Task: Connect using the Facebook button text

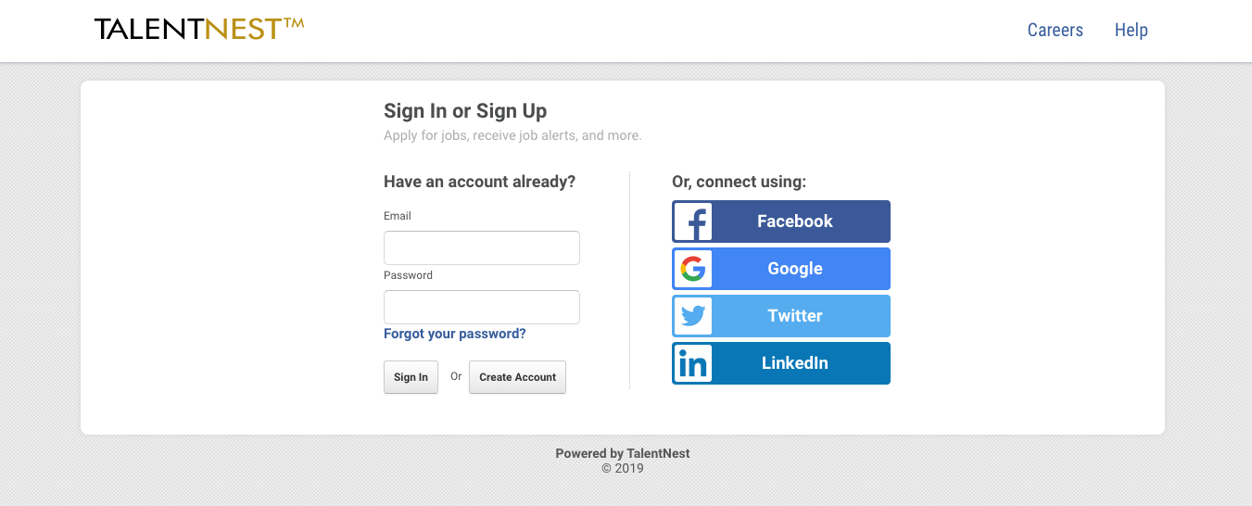Action: [x=795, y=221]
